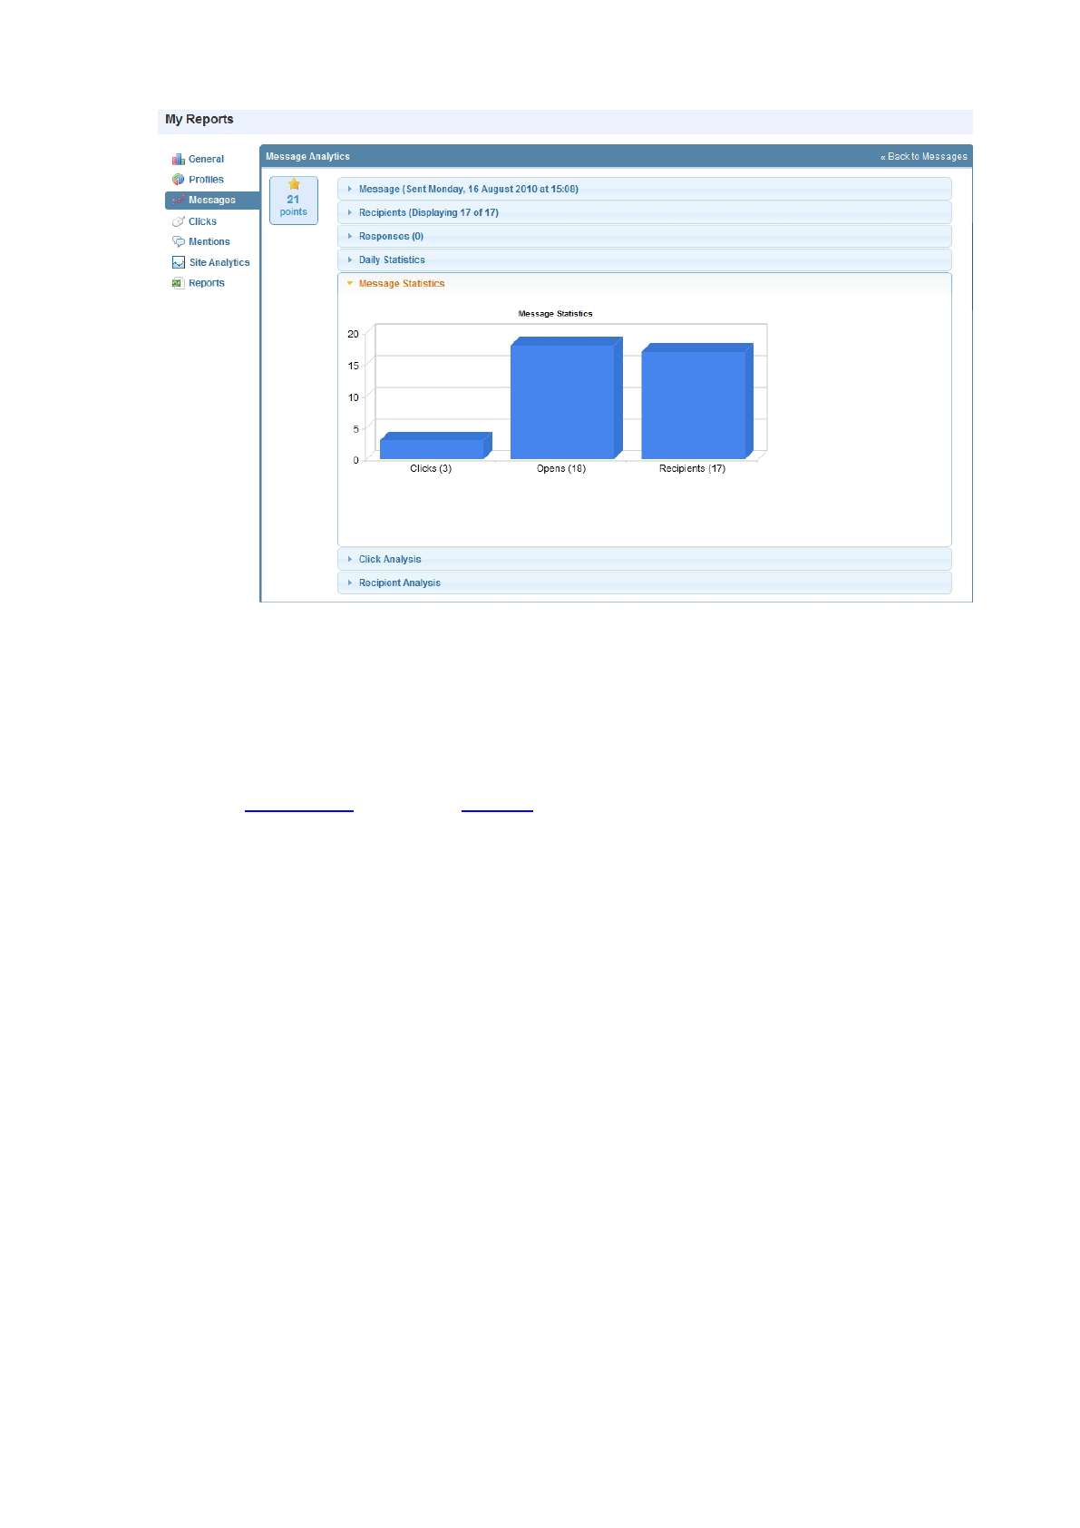Screen dimensions: 1080x1528
Task: Expand the Click Analysis section
Action: click(x=645, y=559)
